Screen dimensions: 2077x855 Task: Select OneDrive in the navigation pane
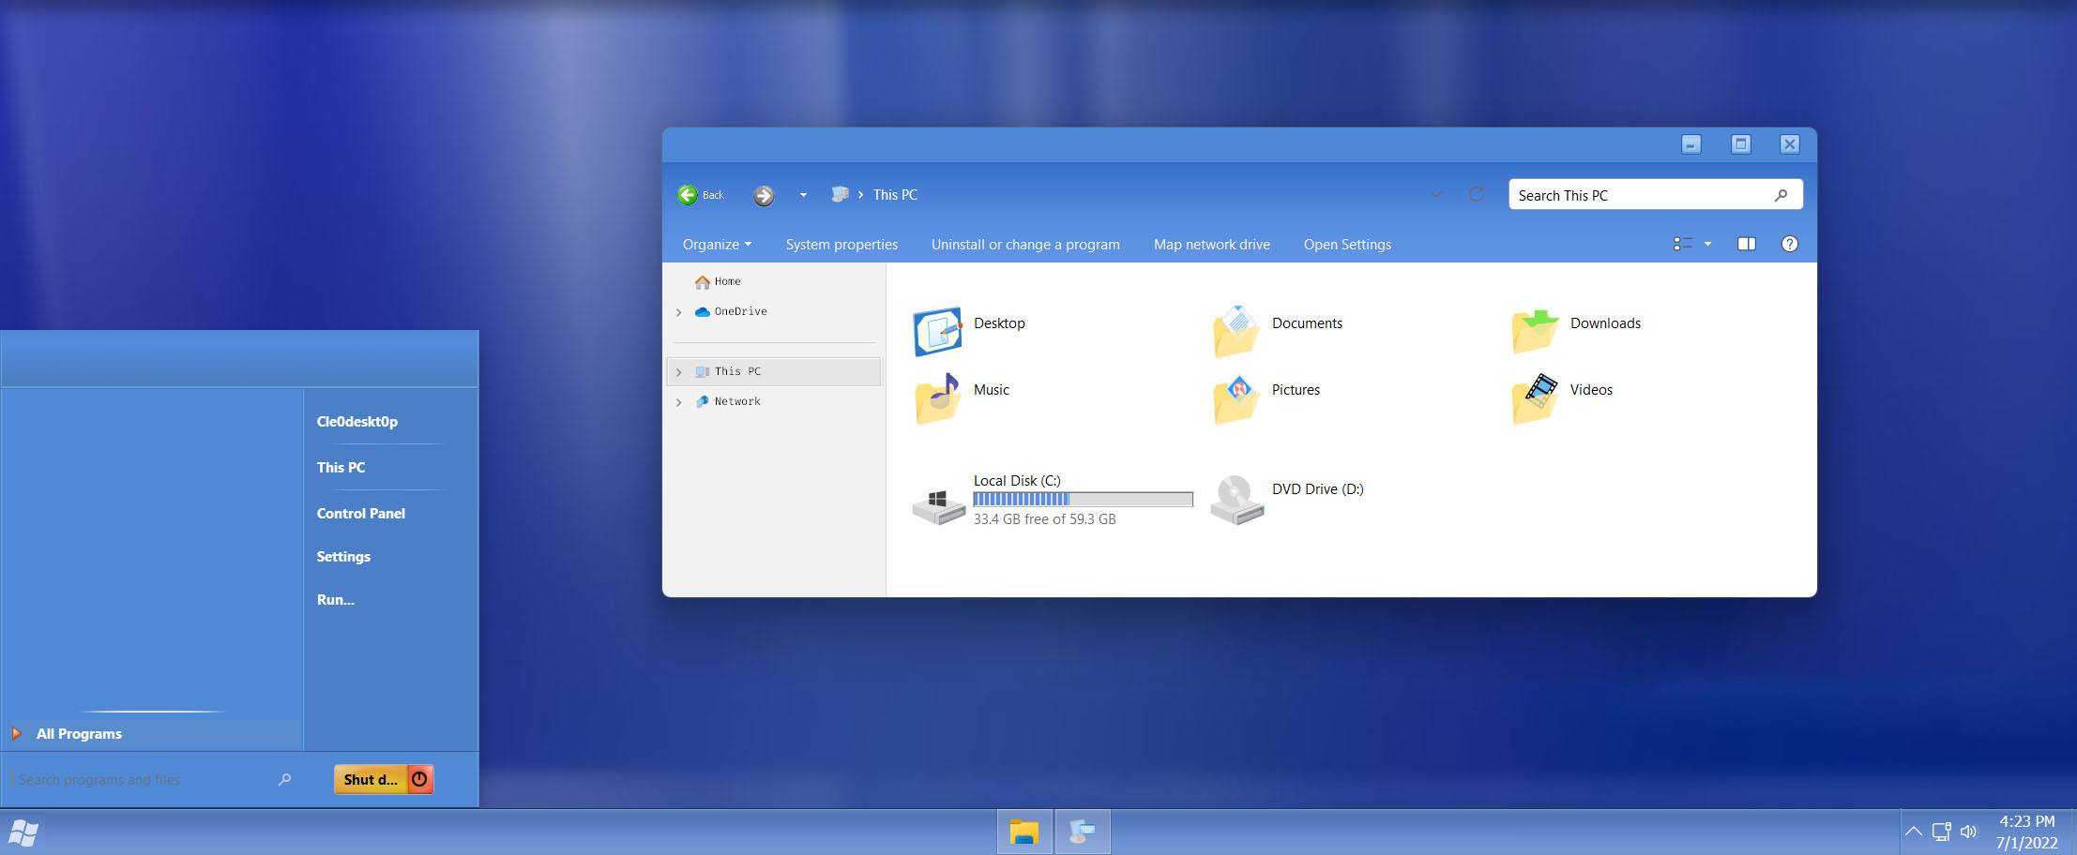731,311
